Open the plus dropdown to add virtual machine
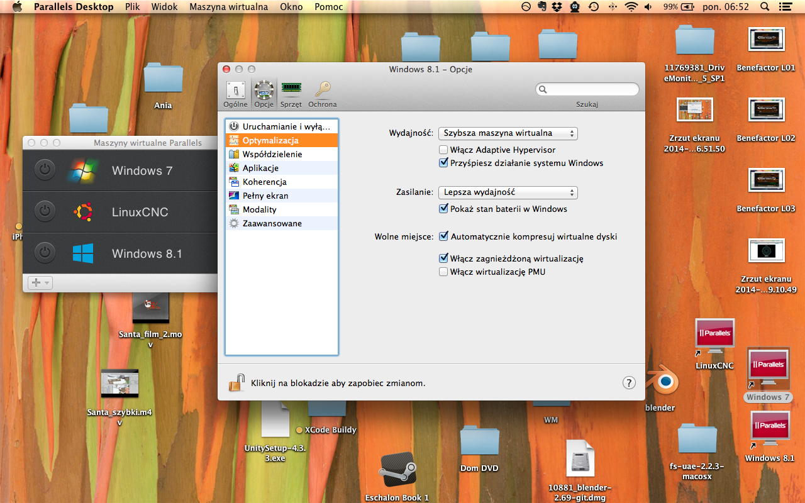This screenshot has width=805, height=503. tap(39, 283)
